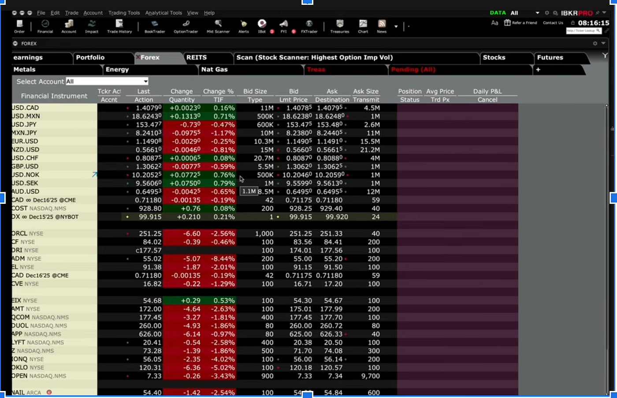Click the Daily P&L column header
The height and width of the screenshot is (398, 617).
pos(487,91)
